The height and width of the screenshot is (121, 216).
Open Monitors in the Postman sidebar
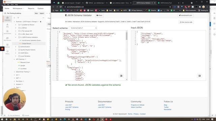(7, 46)
